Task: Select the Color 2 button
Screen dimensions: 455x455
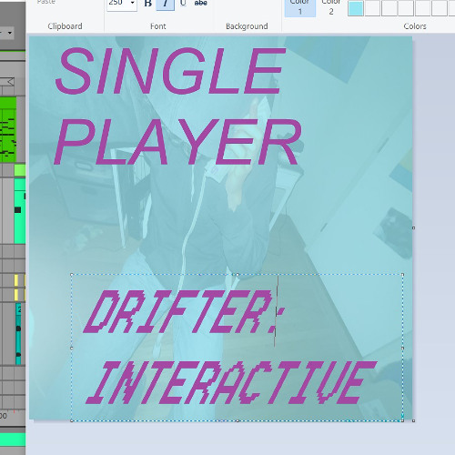Action: [x=331, y=7]
